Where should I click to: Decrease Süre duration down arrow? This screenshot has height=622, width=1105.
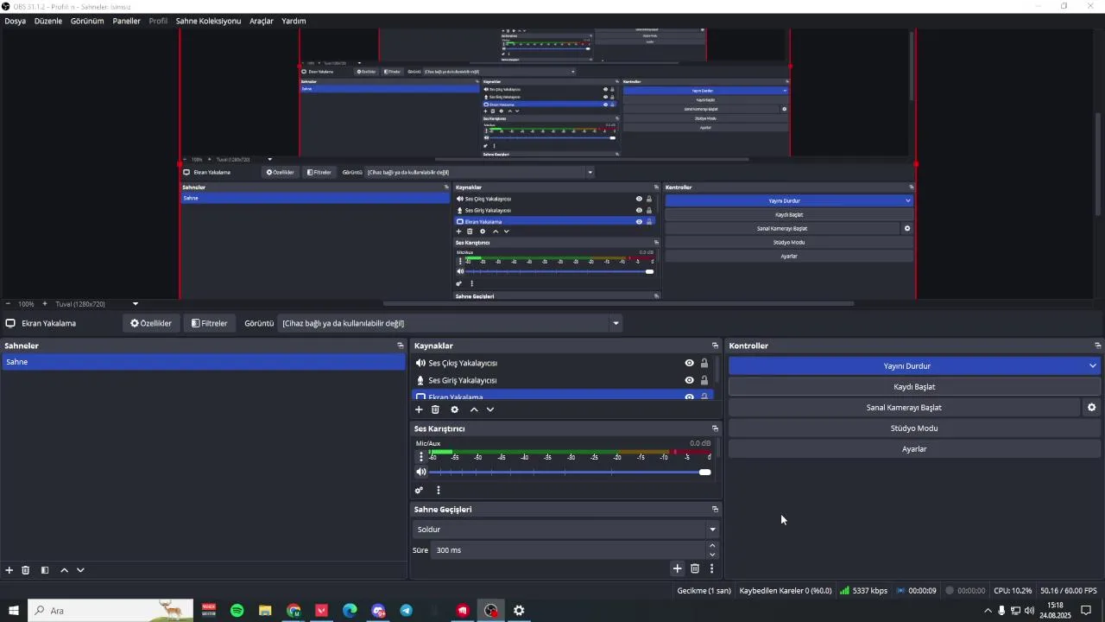point(712,555)
